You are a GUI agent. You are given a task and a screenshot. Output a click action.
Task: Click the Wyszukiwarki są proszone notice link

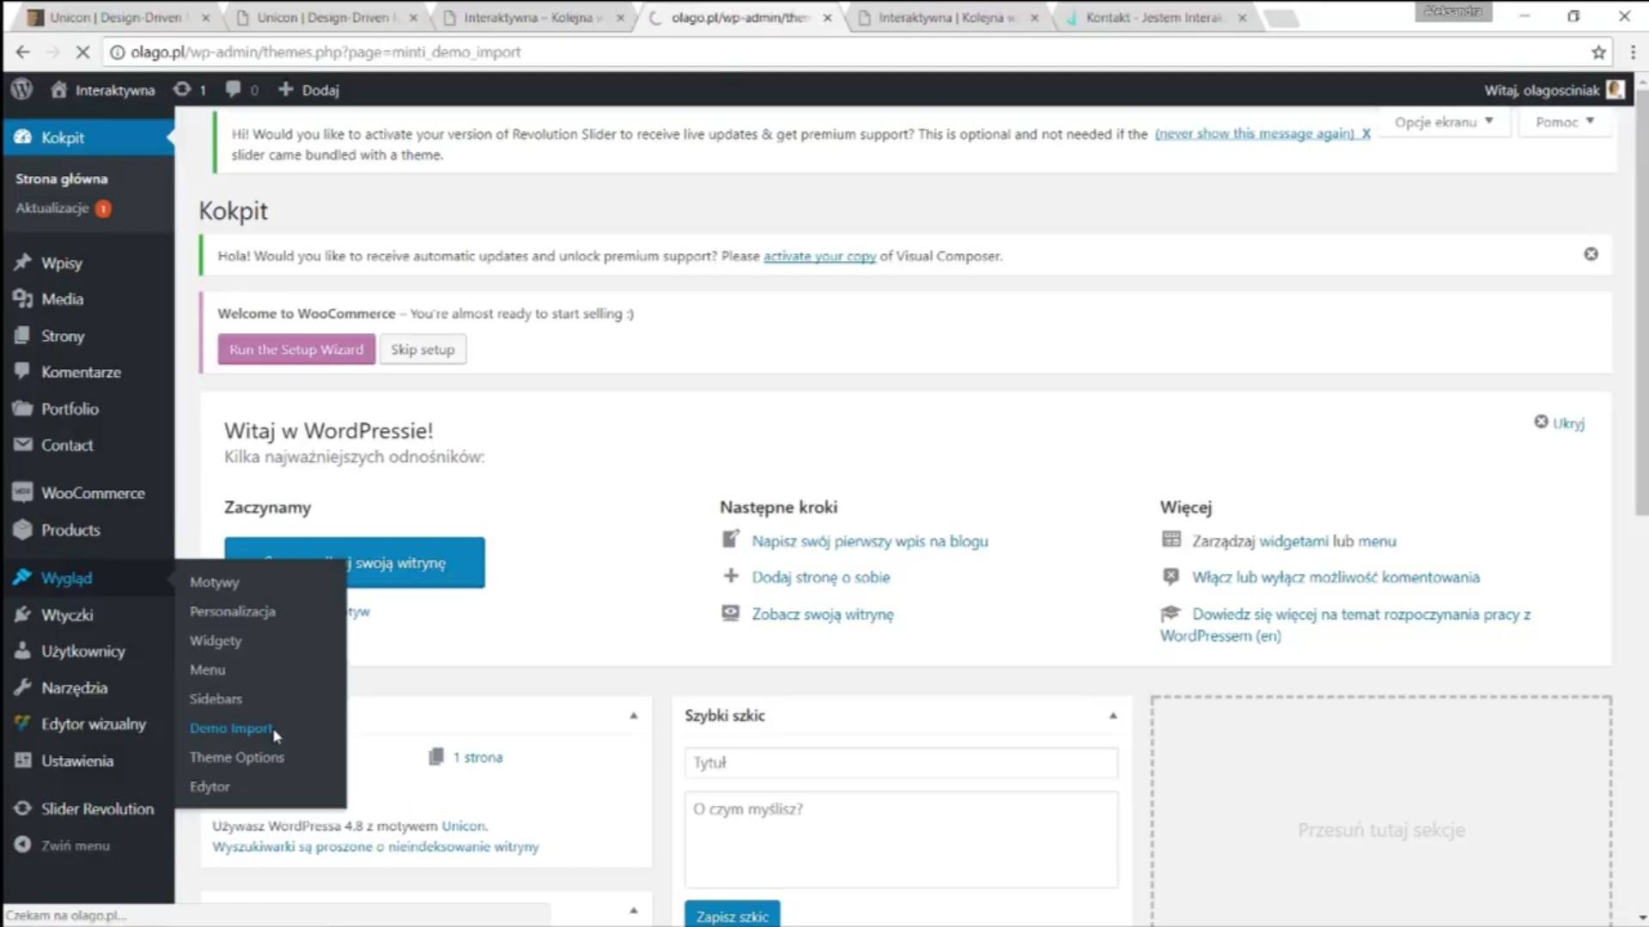pyautogui.click(x=375, y=847)
